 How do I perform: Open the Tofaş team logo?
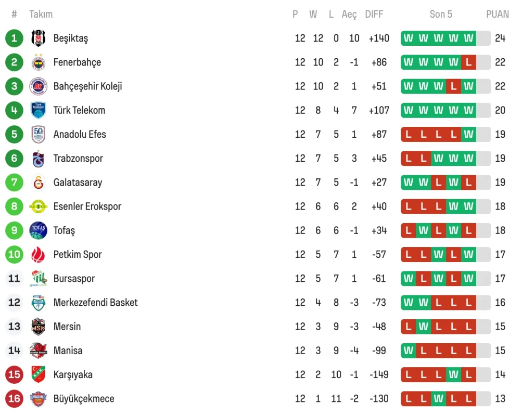[39, 230]
